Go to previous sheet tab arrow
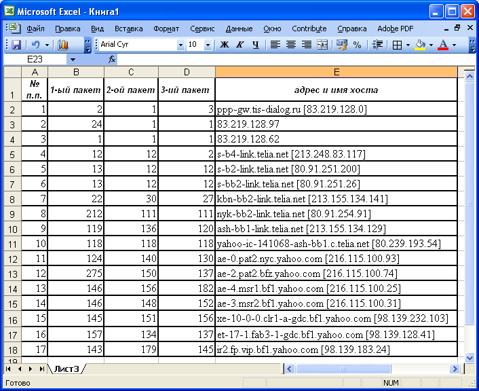This screenshot has height=391, width=479. point(20,369)
